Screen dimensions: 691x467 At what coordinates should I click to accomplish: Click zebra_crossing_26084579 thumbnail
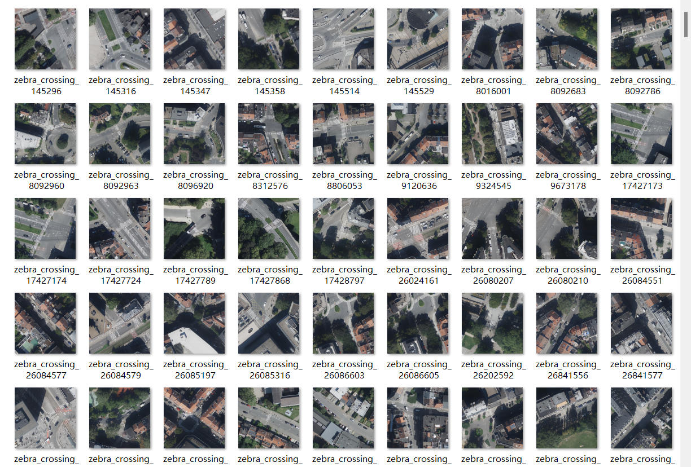(x=120, y=323)
